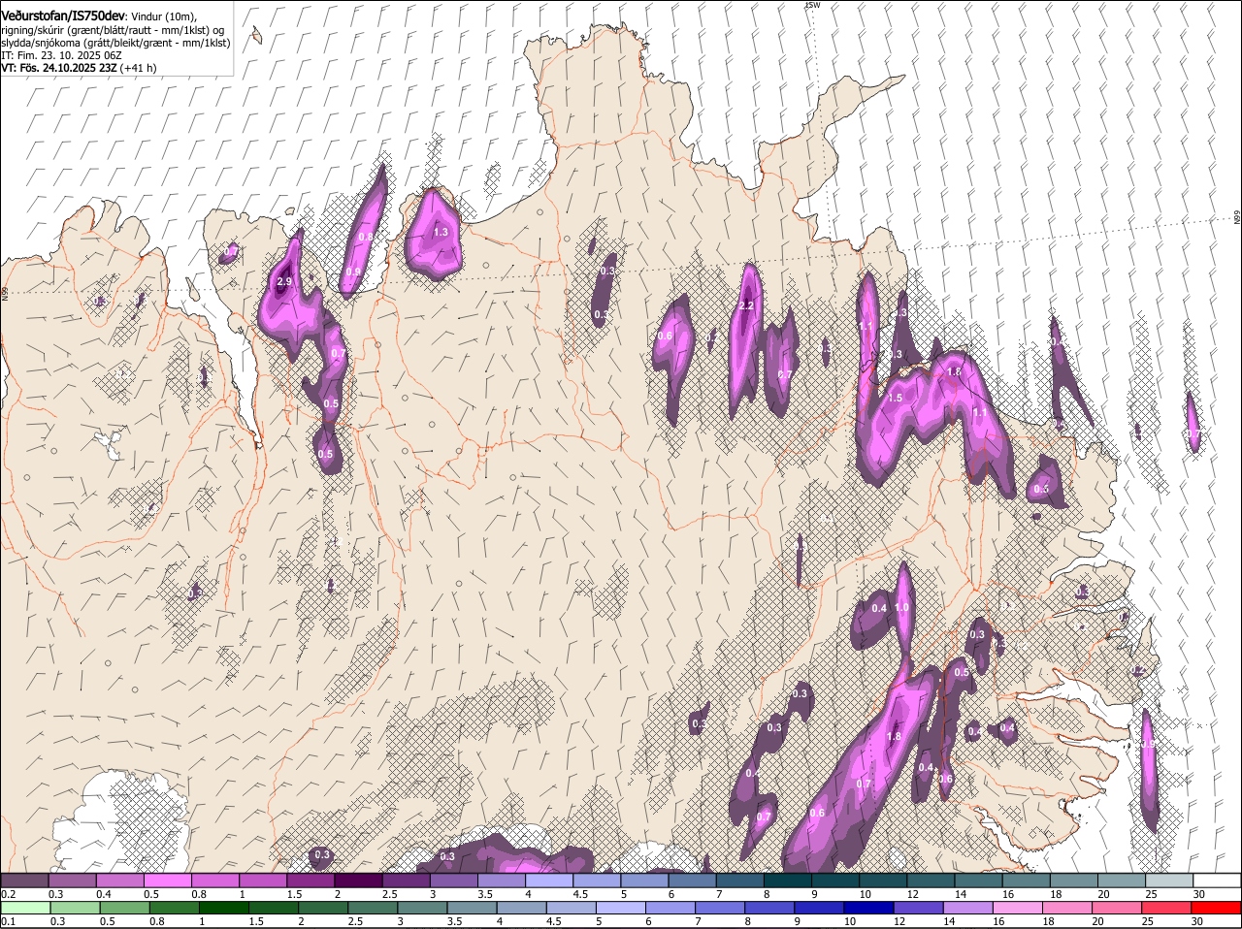Pick the white swatch labeled 30, upper scale
Screen dimensions: 1242x929
click(1217, 881)
